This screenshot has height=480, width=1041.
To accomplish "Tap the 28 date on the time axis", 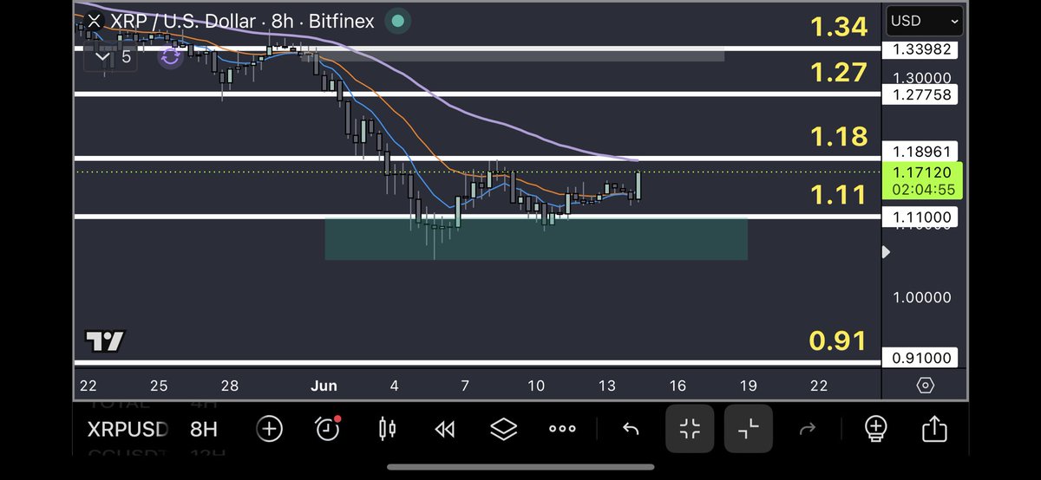I will pyautogui.click(x=229, y=386).
